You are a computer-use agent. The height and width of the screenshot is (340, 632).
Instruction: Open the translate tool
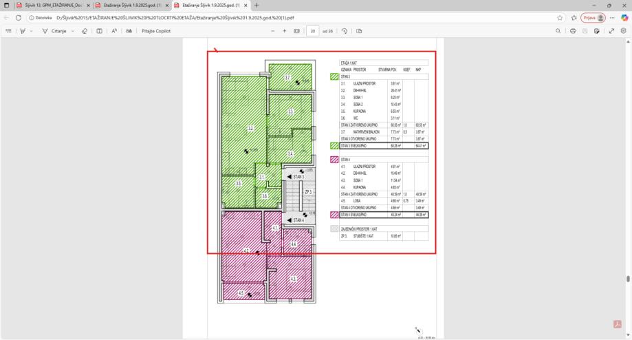129,31
